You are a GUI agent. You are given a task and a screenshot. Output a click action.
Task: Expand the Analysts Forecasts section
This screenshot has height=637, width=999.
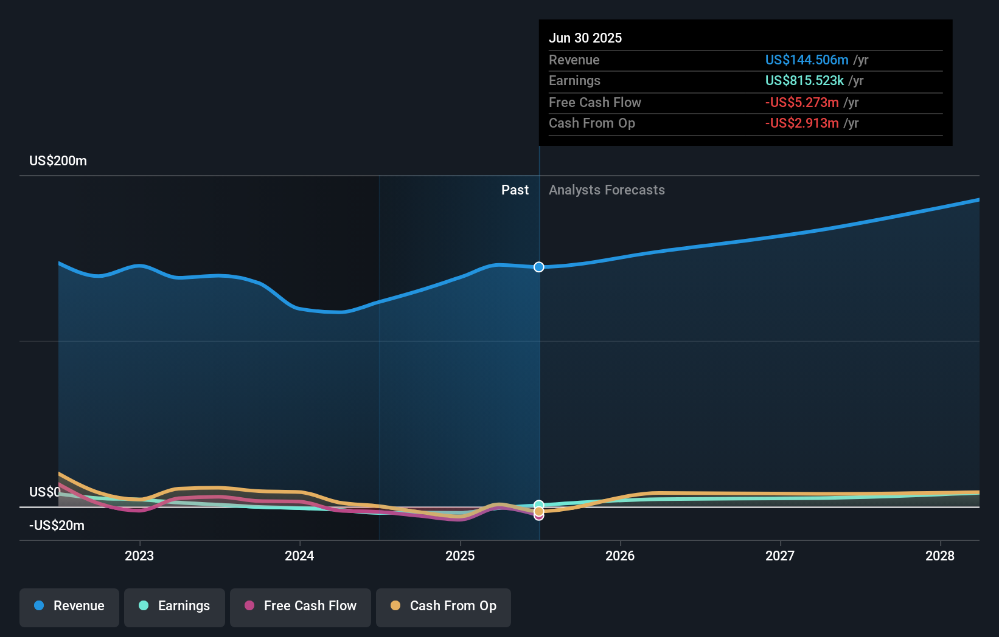[606, 190]
